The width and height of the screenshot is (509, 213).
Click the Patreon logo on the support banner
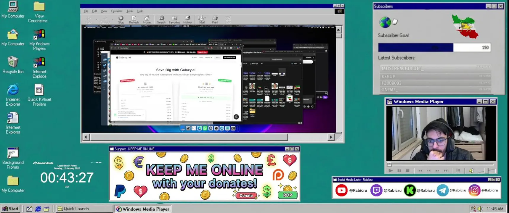pyautogui.click(x=278, y=175)
